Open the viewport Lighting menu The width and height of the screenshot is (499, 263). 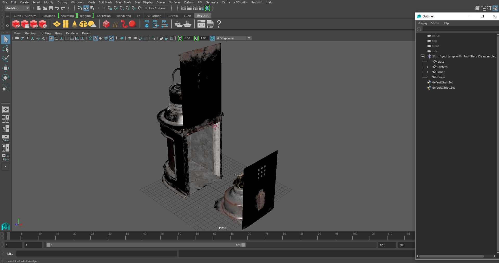[45, 33]
